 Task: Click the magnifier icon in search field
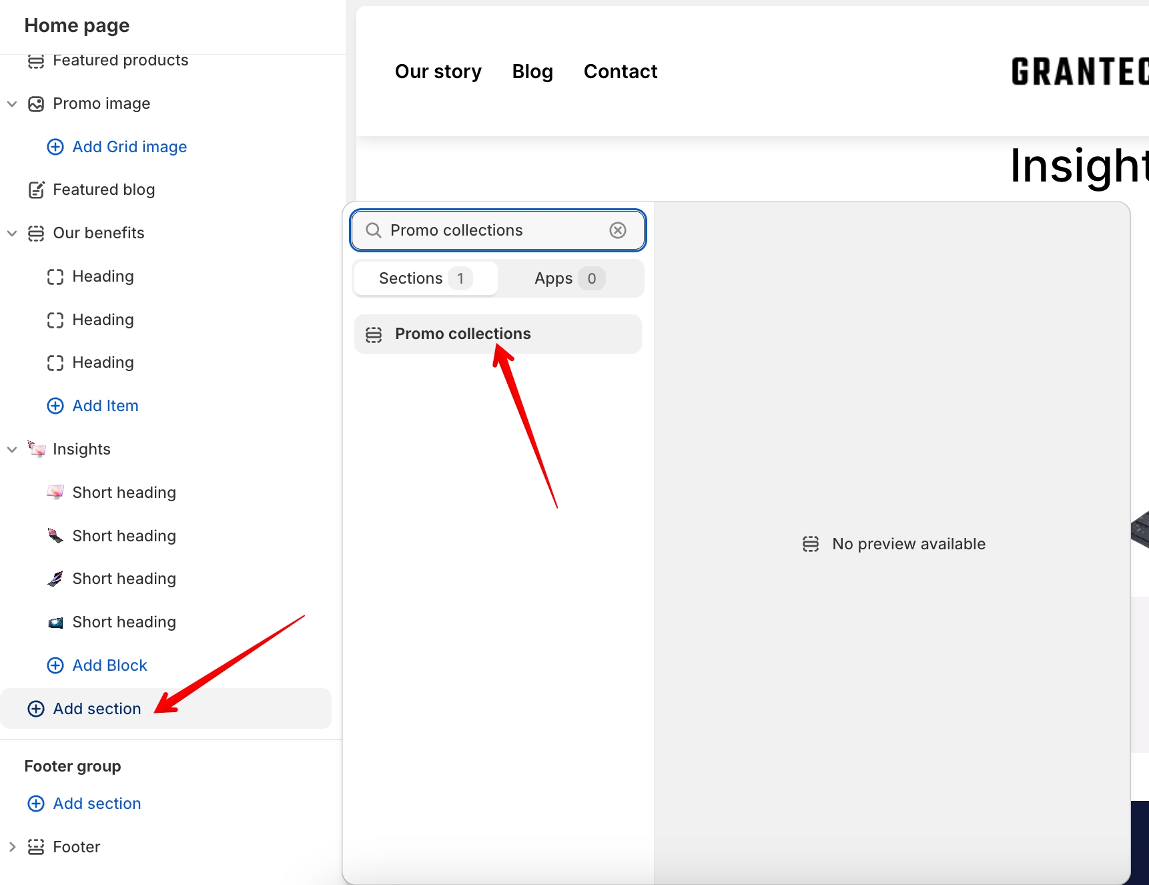374,230
